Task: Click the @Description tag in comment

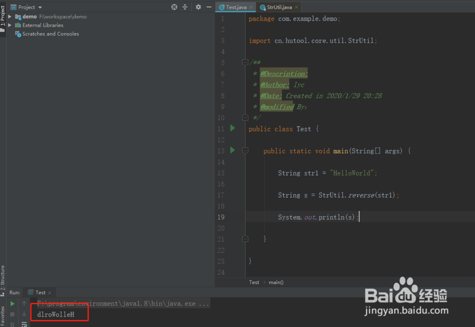Action: coord(284,74)
